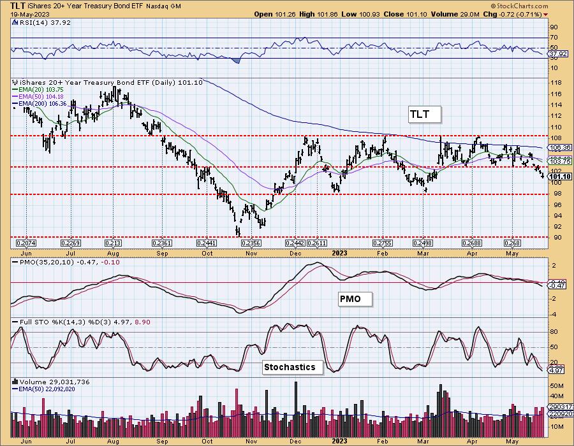Click the red down arrow beside Chg

point(546,15)
